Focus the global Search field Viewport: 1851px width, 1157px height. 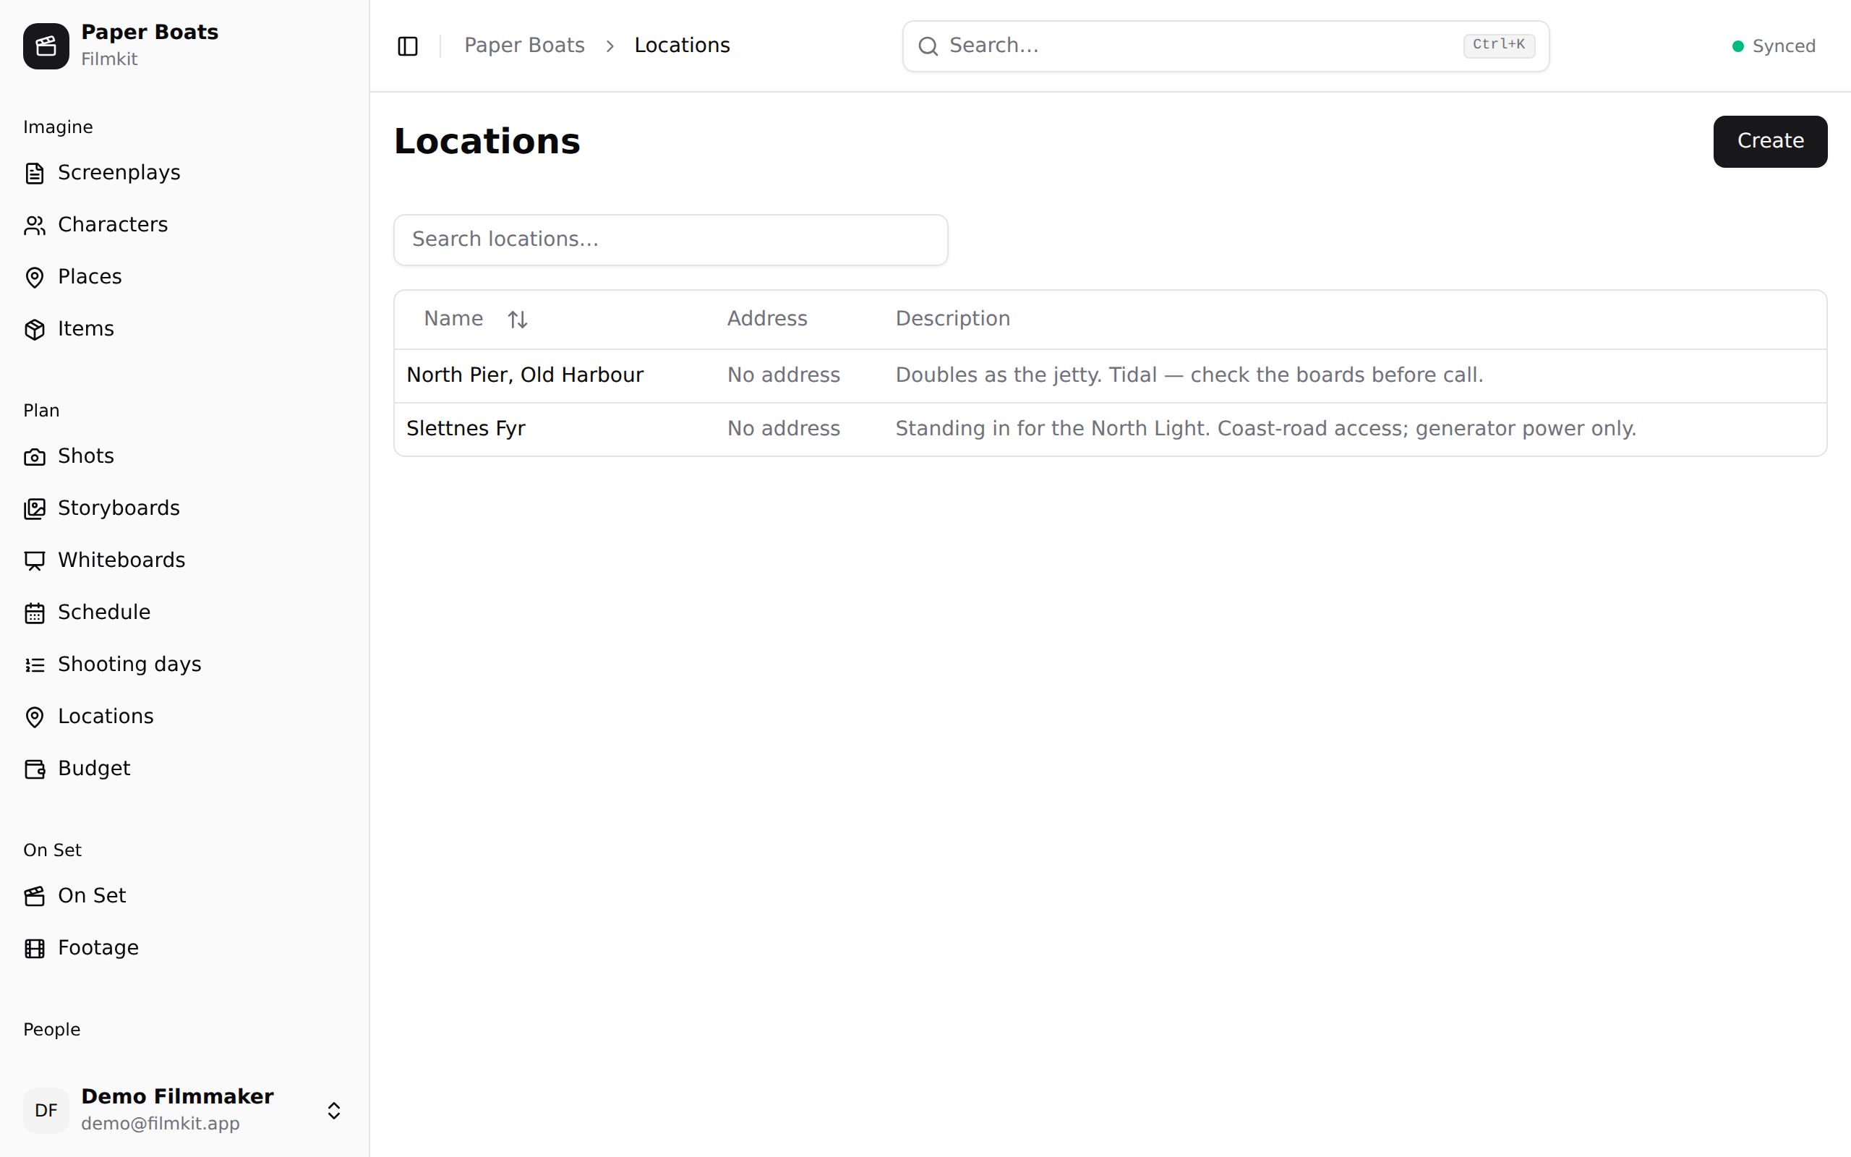pyautogui.click(x=1226, y=46)
